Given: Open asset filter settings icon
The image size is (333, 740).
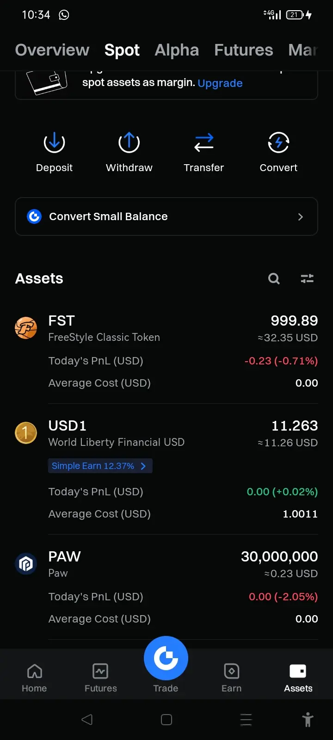Looking at the screenshot, I should pos(307,278).
